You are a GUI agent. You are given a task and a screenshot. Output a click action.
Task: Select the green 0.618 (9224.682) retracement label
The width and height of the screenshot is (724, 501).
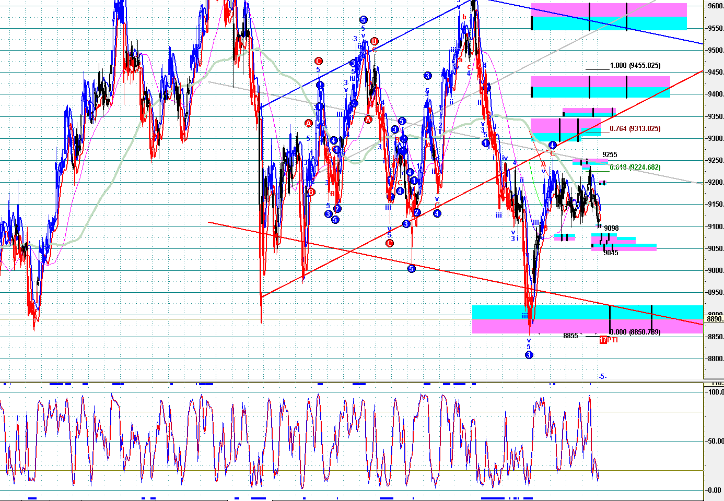[x=635, y=168]
